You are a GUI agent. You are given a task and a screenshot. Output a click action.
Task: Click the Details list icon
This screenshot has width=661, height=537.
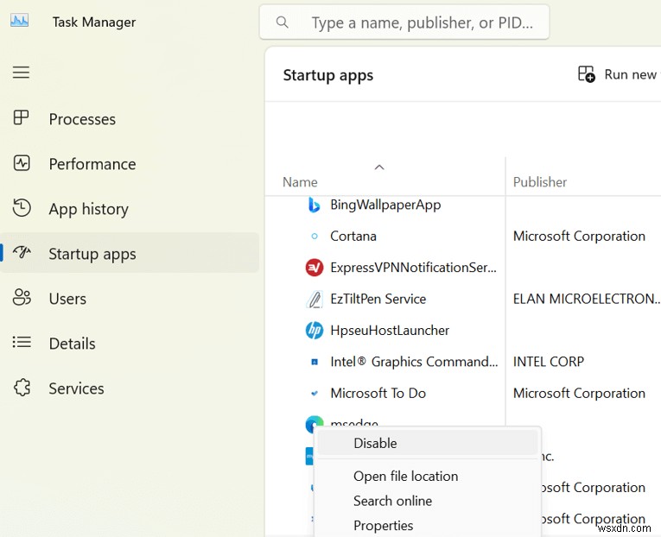click(x=22, y=342)
